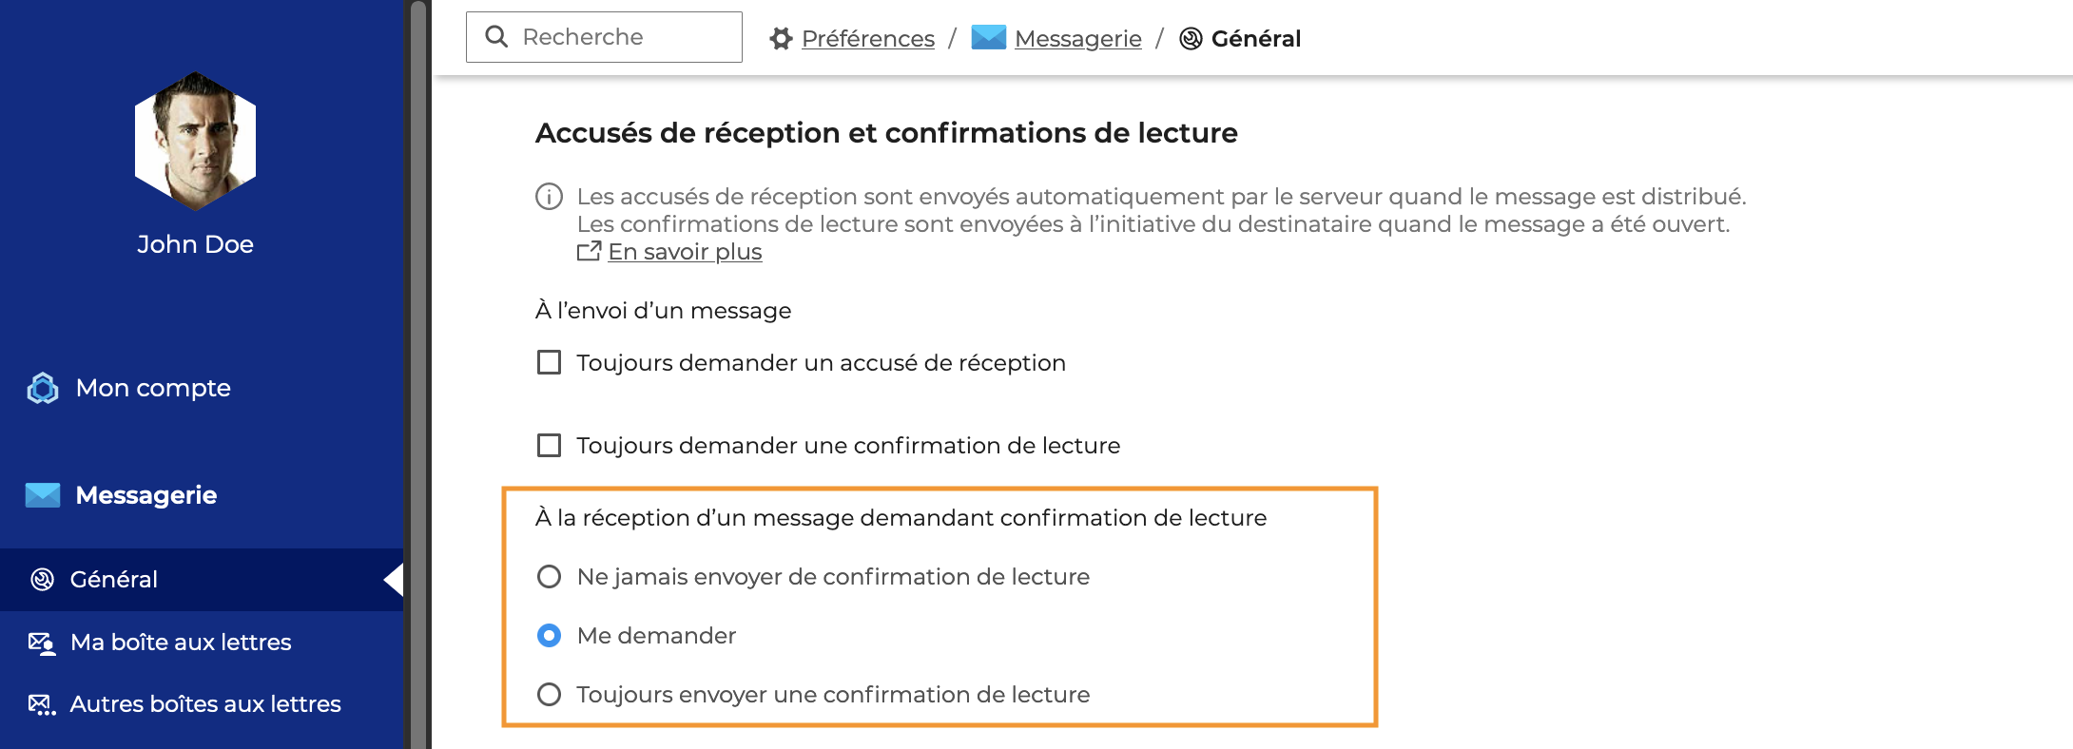The height and width of the screenshot is (749, 2073).
Task: Open the Général sidebar section
Action: 114,580
